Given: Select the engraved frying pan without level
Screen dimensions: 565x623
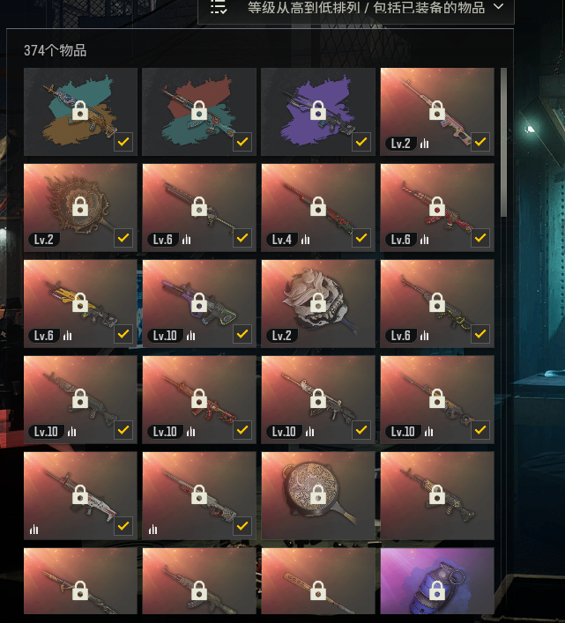Looking at the screenshot, I should (x=318, y=495).
